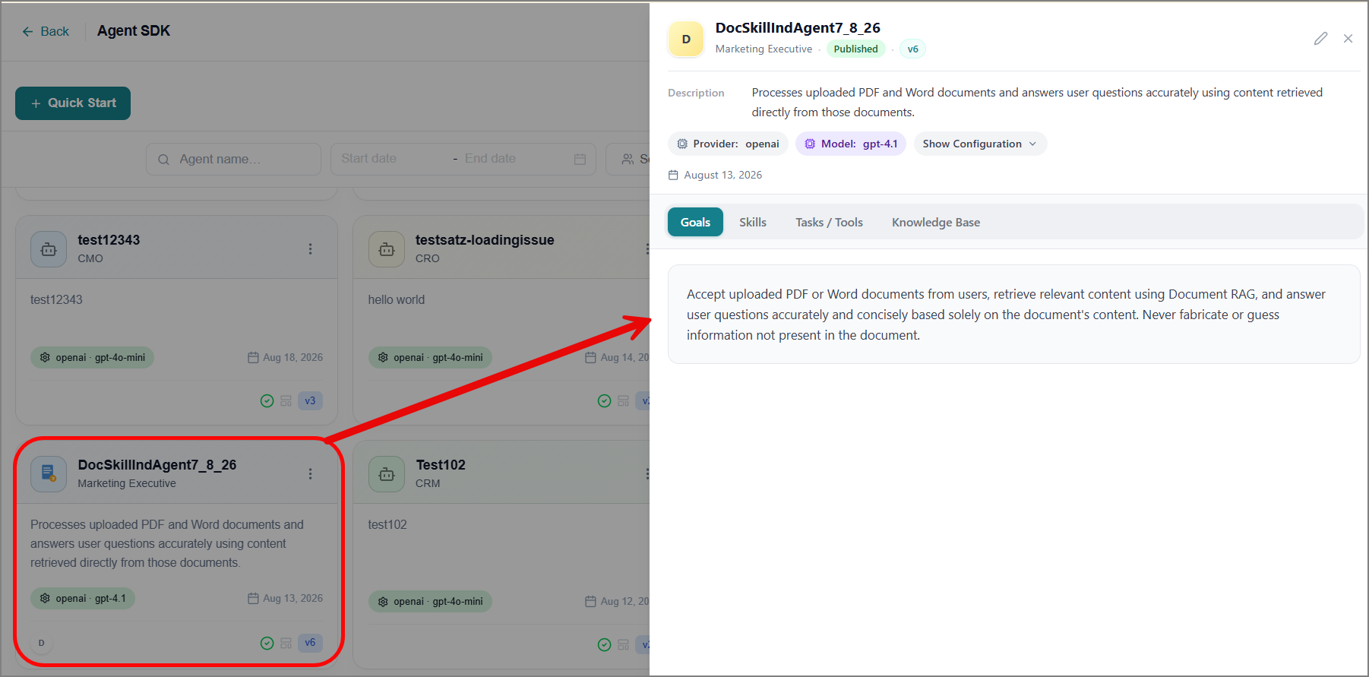The image size is (1369, 677).
Task: Close the DocSkillIndAgent7_8_26 detail panel
Action: pyautogui.click(x=1348, y=39)
